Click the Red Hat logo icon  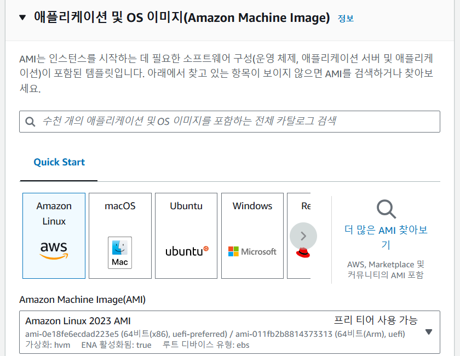[x=303, y=253]
